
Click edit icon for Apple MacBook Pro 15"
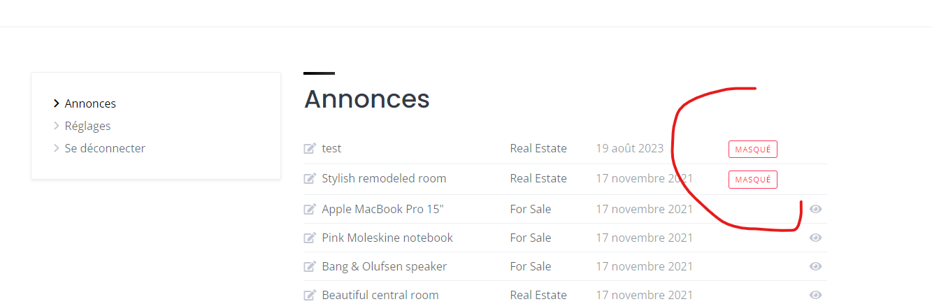click(x=310, y=209)
